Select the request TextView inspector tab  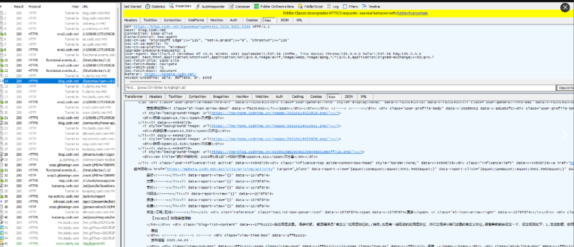pyautogui.click(x=150, y=20)
